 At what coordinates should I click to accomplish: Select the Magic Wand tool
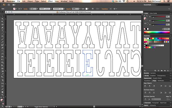pyautogui.click(x=2, y=22)
